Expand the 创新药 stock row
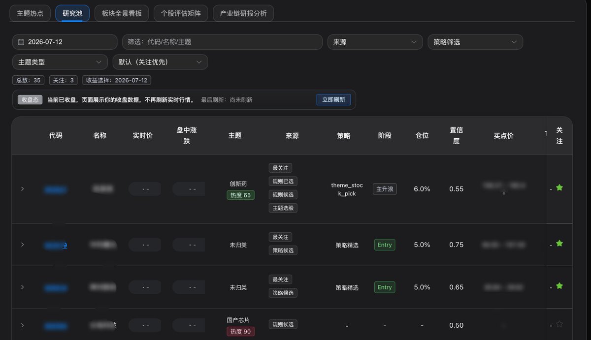Viewport: 591px width, 340px height. [22, 189]
